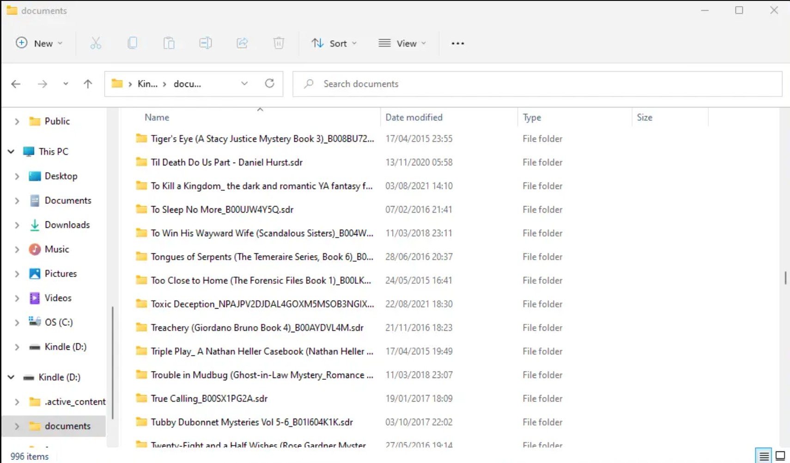Click folder icon of Toxic Deception row

click(x=141, y=304)
